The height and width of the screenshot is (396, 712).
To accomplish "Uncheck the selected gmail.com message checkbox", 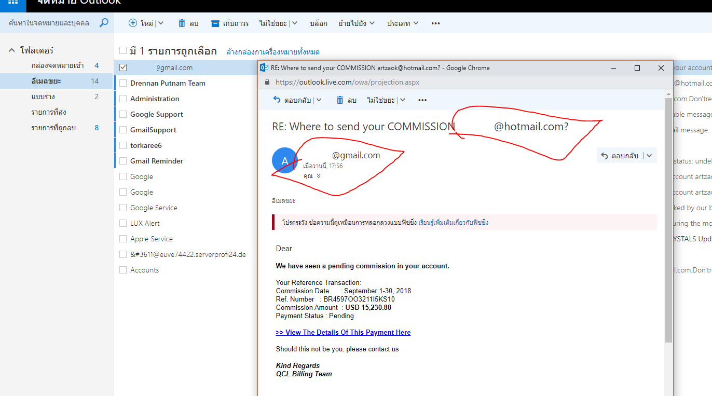I will (123, 67).
